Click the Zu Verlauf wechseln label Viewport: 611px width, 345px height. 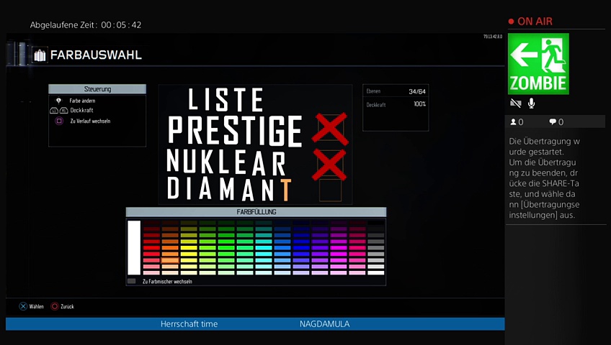tap(90, 121)
